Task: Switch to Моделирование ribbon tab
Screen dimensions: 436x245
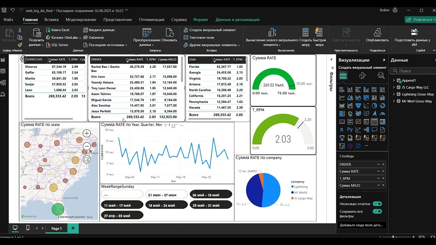Action: 81,20
